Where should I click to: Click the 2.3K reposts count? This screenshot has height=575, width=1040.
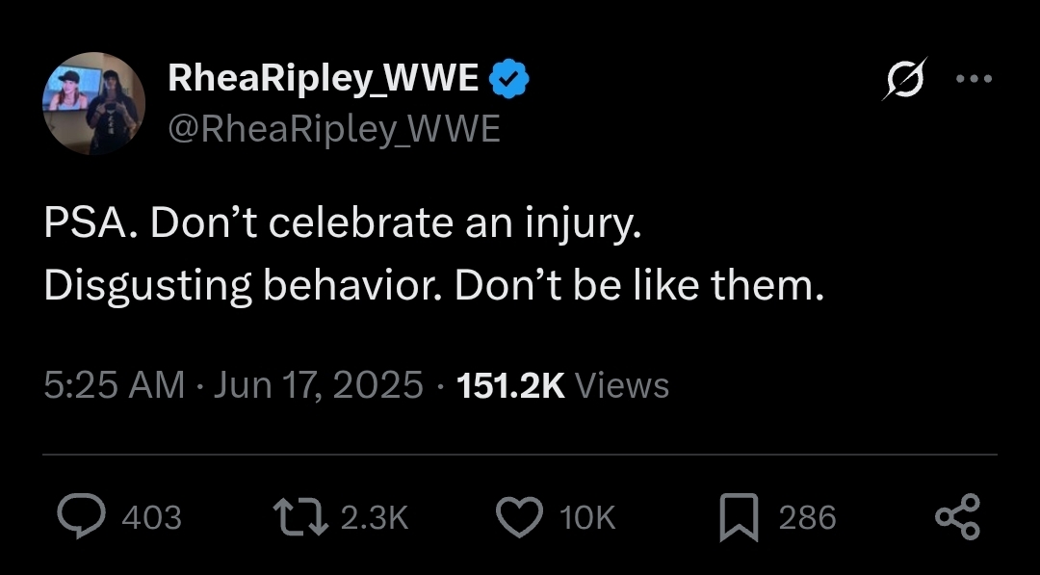coord(375,518)
